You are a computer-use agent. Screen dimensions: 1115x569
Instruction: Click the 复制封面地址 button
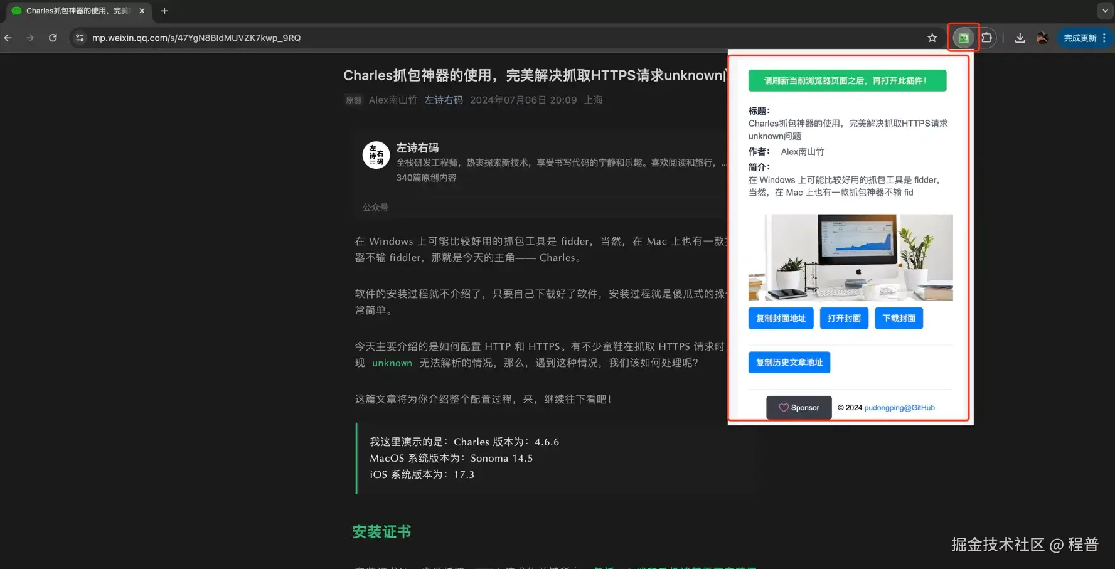point(781,318)
